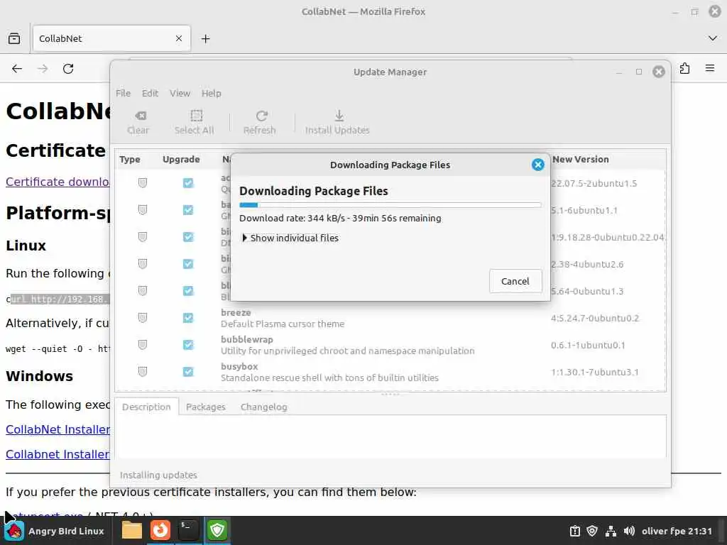
Task: Open Firefox recent browsing view icon
Action: click(x=14, y=38)
